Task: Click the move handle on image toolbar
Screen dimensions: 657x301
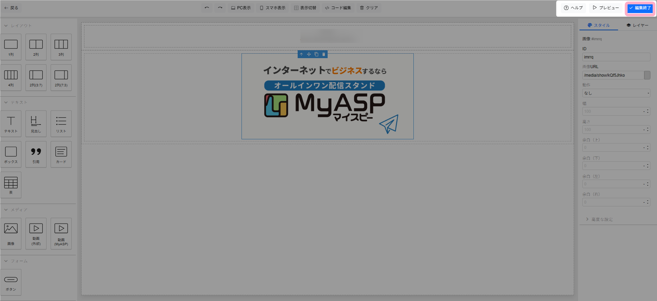Action: click(309, 54)
